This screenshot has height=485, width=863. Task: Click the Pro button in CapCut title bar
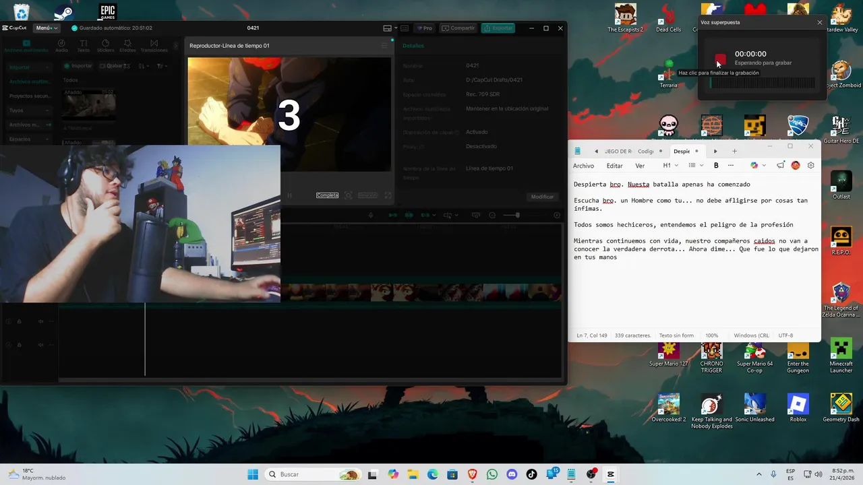pos(425,28)
